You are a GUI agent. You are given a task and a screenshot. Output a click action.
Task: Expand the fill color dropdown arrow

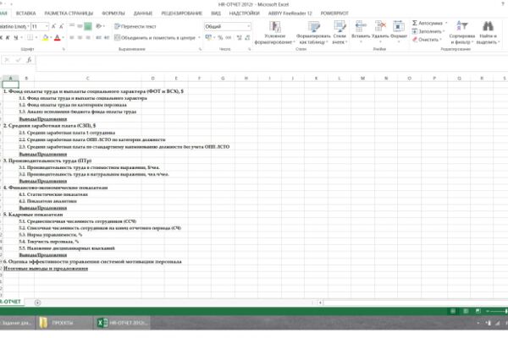pos(51,38)
